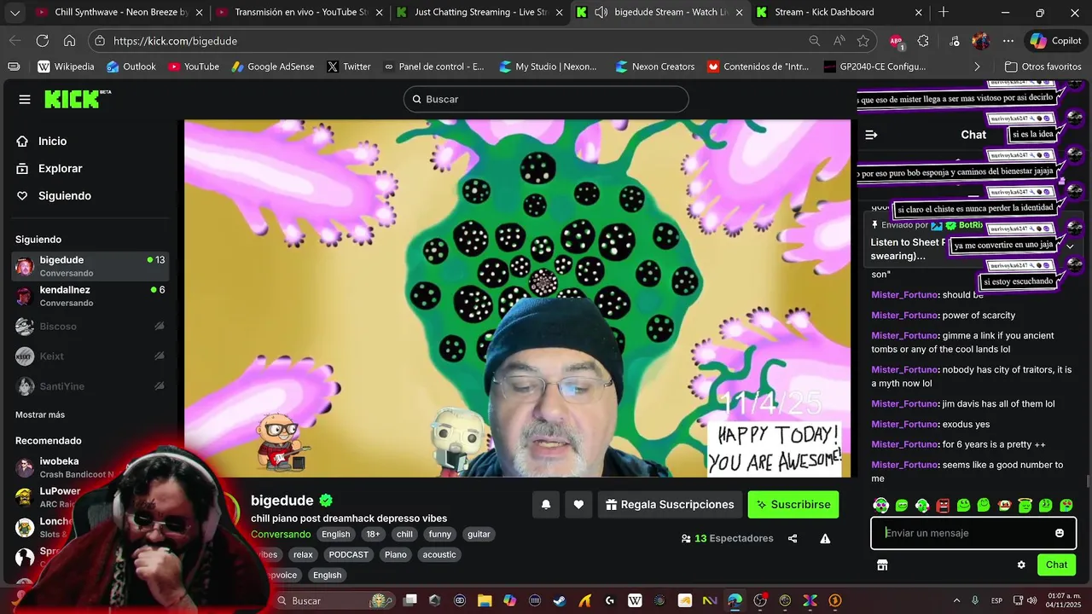Open Google AdSense bookmark

pos(272,67)
